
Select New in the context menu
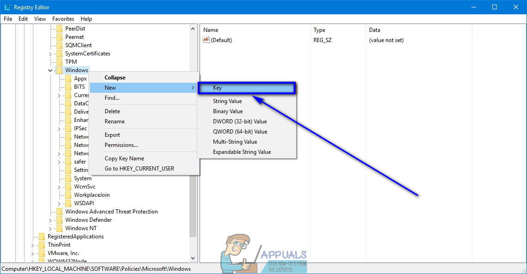tap(144, 87)
